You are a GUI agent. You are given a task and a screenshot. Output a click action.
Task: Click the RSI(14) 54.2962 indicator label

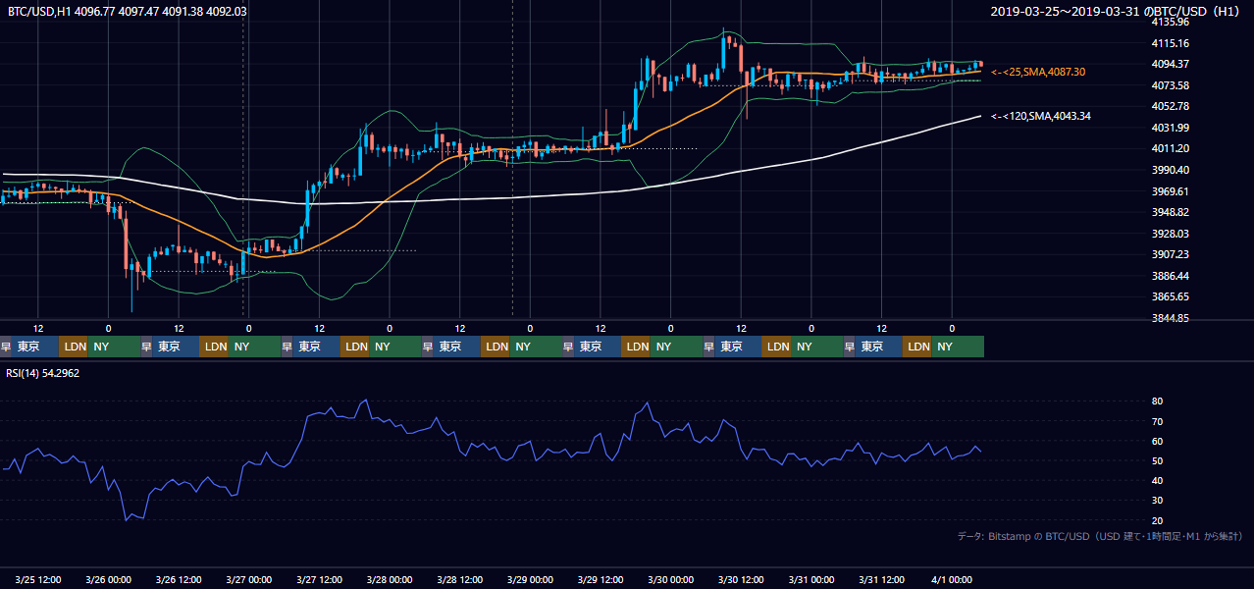tap(43, 373)
